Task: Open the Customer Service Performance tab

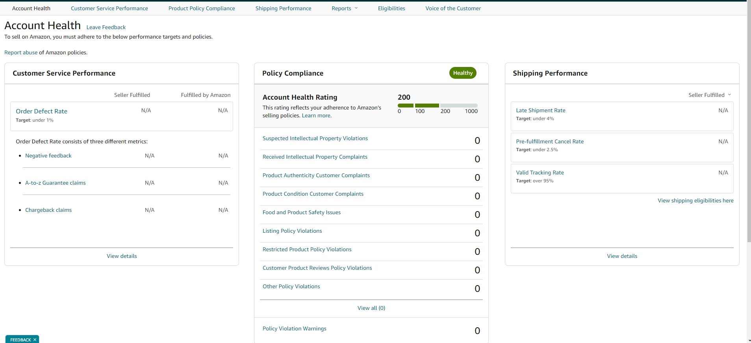Action: pos(109,8)
